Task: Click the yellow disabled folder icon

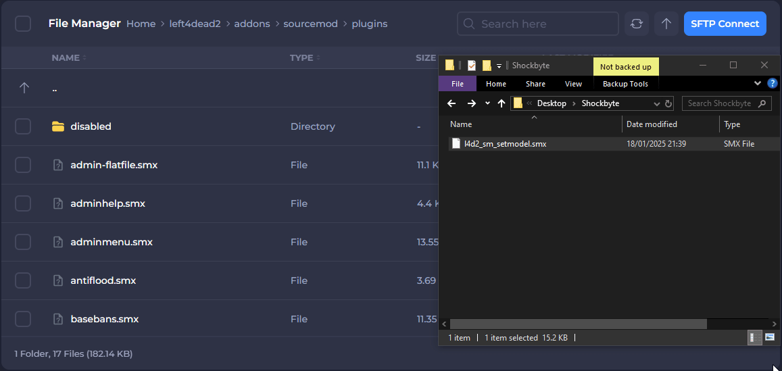Action: click(x=58, y=126)
